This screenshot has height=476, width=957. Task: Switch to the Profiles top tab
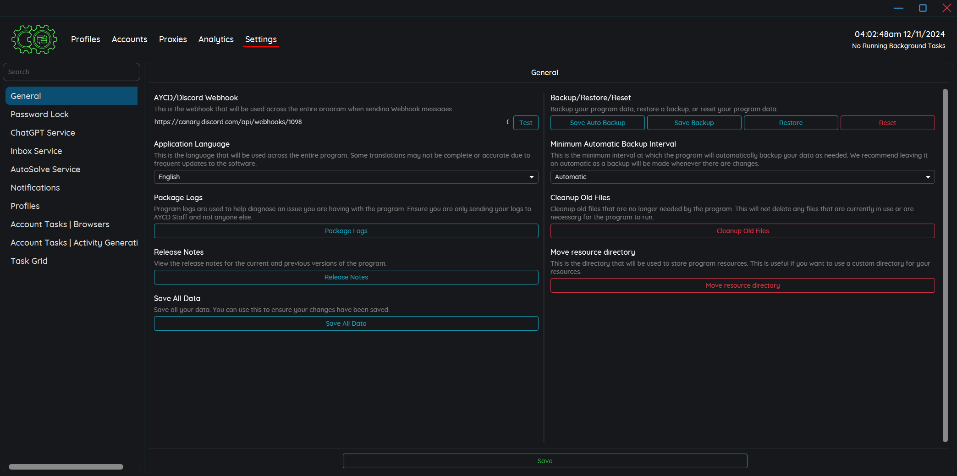85,39
